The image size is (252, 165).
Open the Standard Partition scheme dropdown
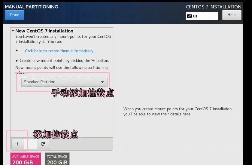(x=64, y=82)
